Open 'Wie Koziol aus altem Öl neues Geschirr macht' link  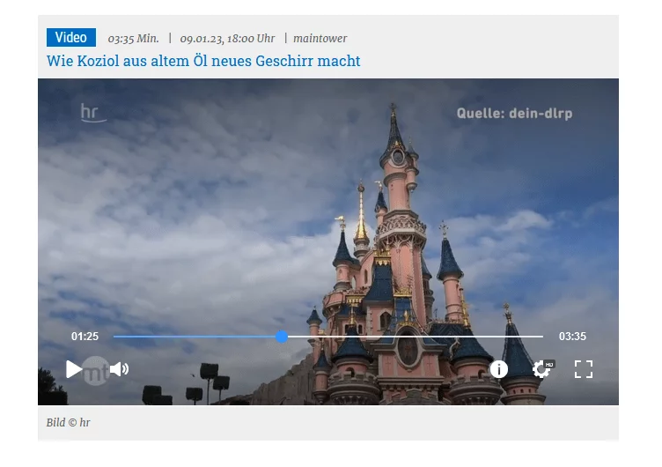(203, 61)
